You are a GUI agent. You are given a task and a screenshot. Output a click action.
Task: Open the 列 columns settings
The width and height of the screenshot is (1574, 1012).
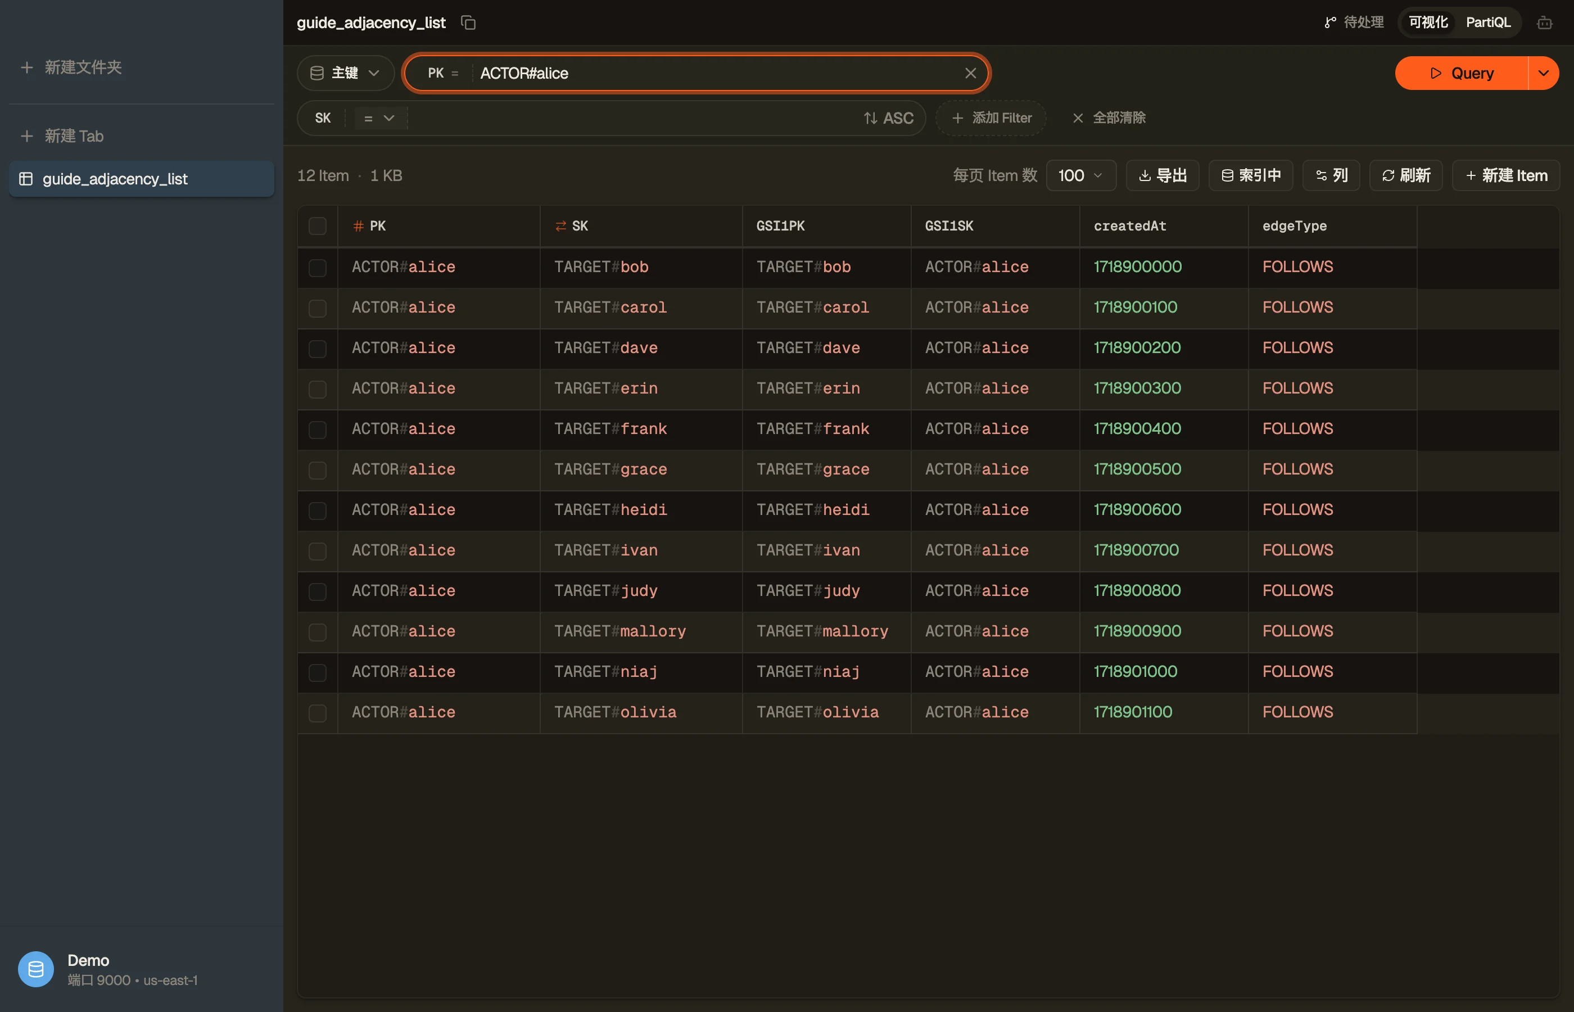[x=1331, y=175]
